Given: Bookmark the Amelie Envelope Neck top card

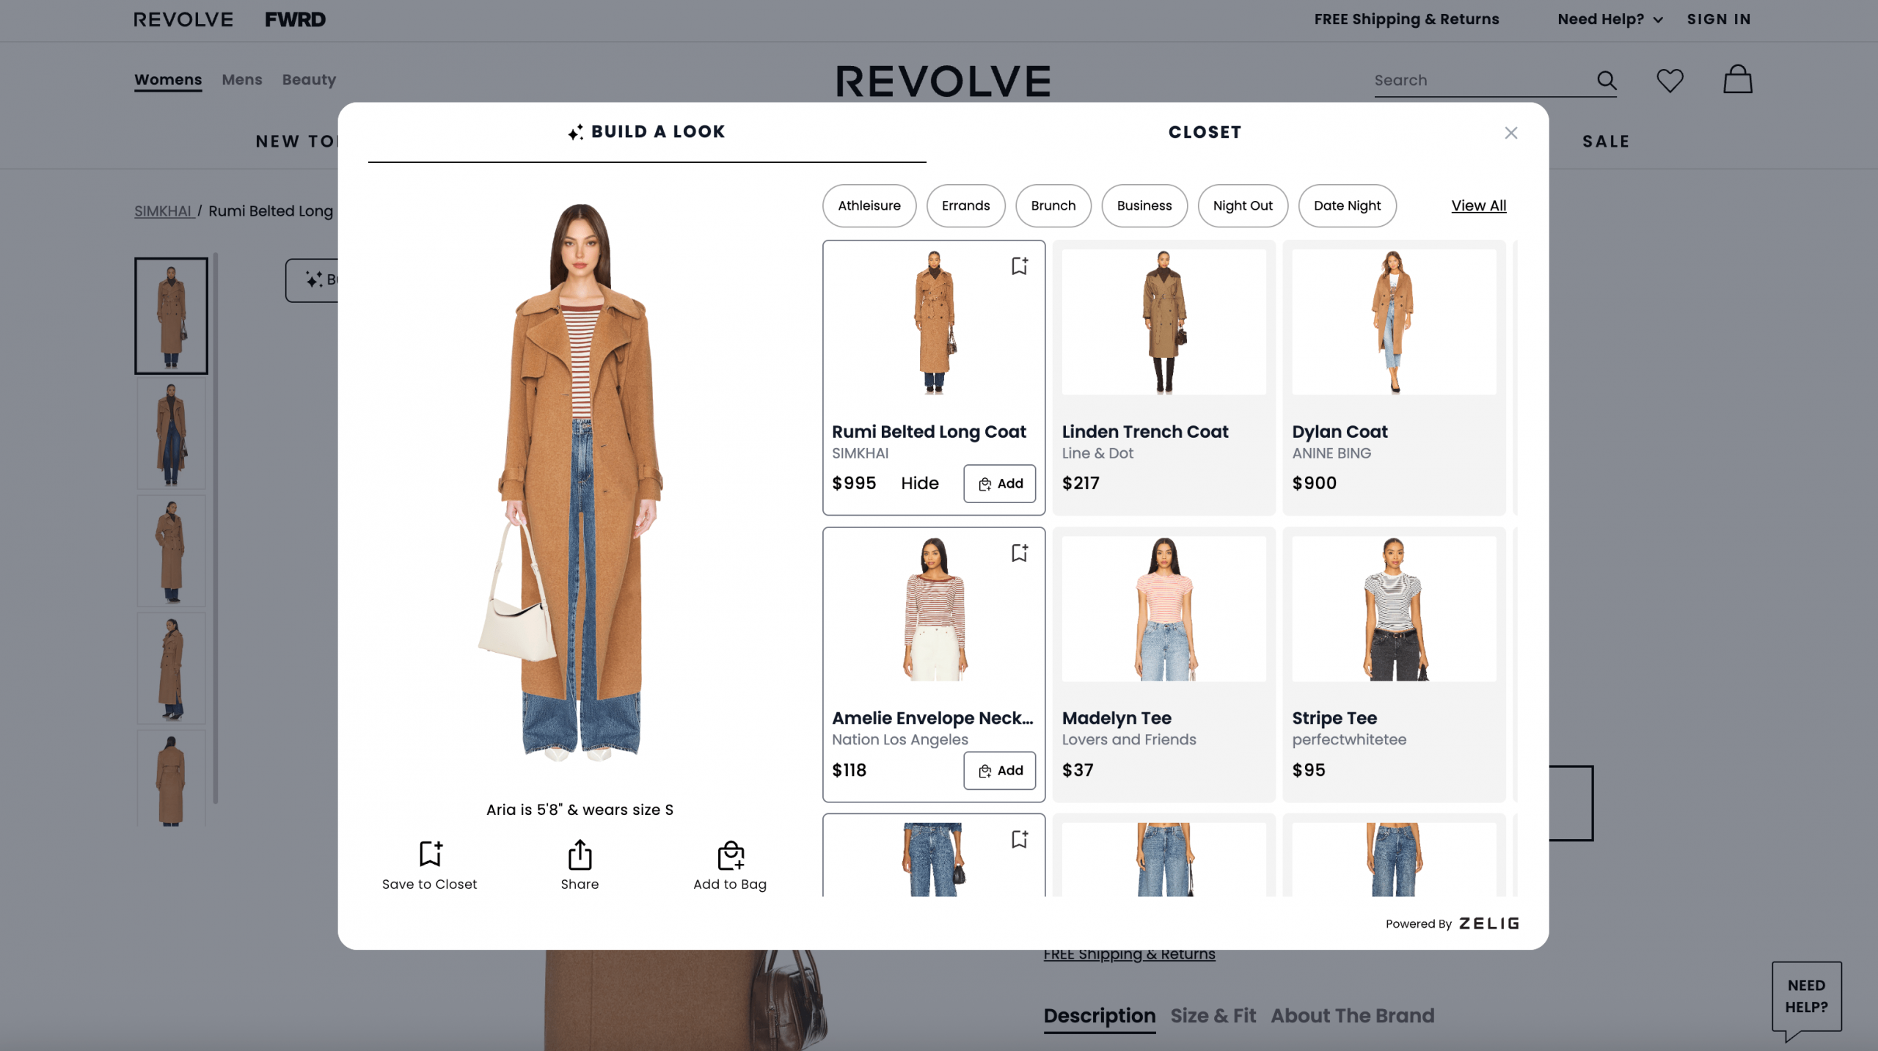Looking at the screenshot, I should pos(1019,554).
